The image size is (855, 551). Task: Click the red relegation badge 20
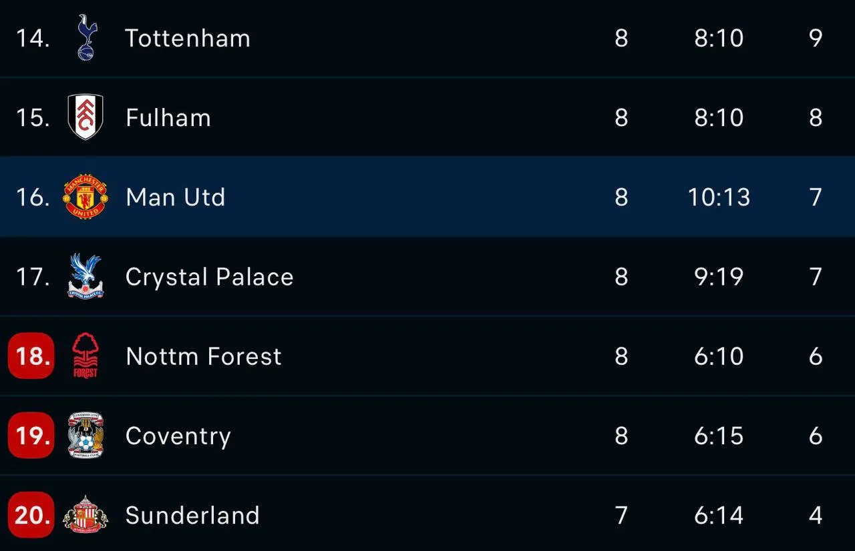31,514
